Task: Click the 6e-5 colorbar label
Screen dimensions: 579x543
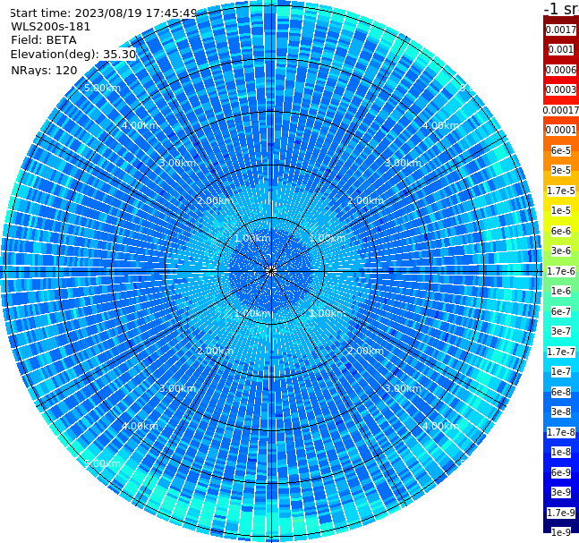Action: pos(561,150)
